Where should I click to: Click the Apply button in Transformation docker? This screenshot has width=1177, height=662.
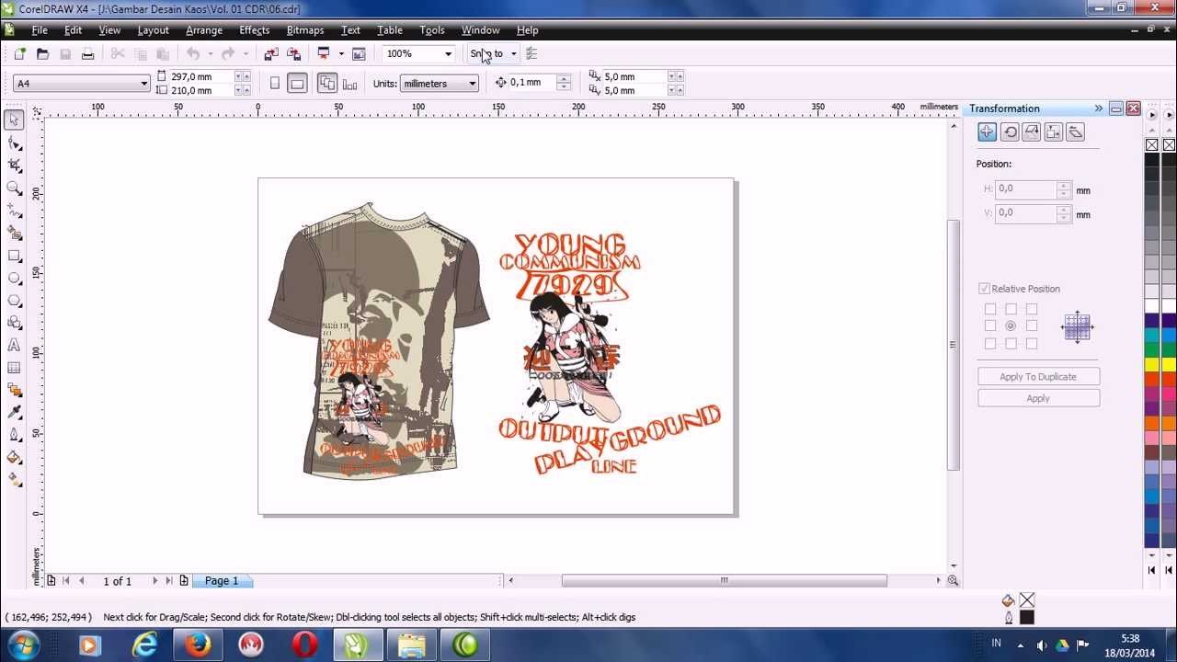tap(1038, 398)
